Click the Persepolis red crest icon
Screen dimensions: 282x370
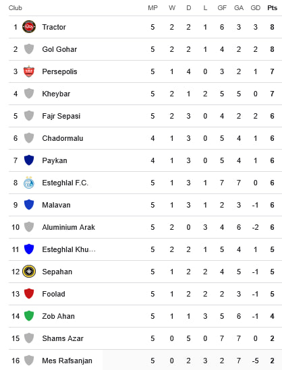29,71
